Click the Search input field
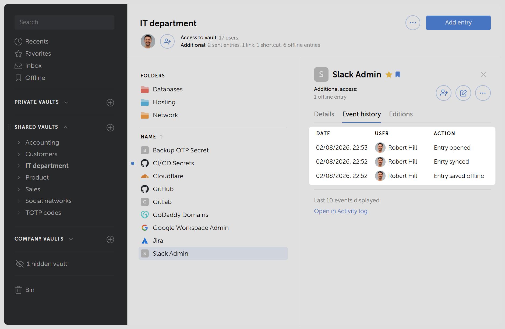The width and height of the screenshot is (505, 329). [x=65, y=22]
